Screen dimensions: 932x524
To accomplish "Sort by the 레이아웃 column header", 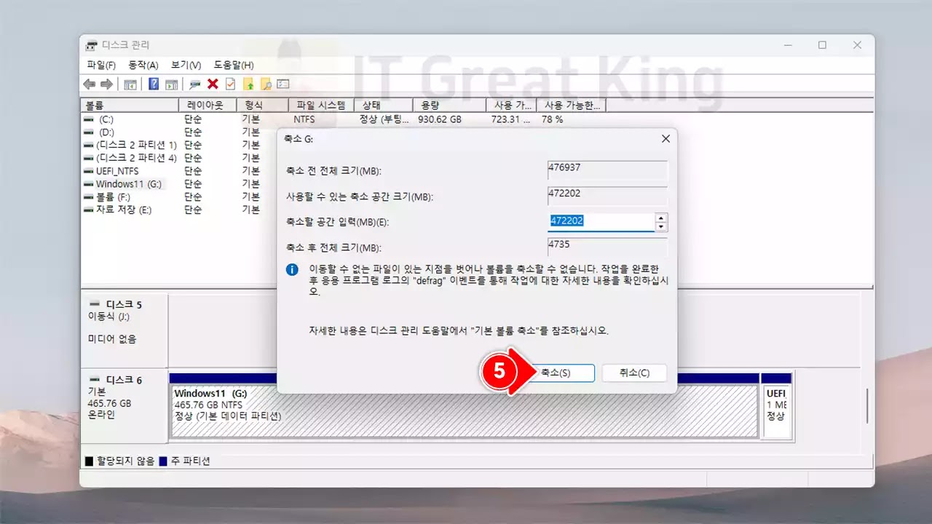I will click(x=207, y=105).
